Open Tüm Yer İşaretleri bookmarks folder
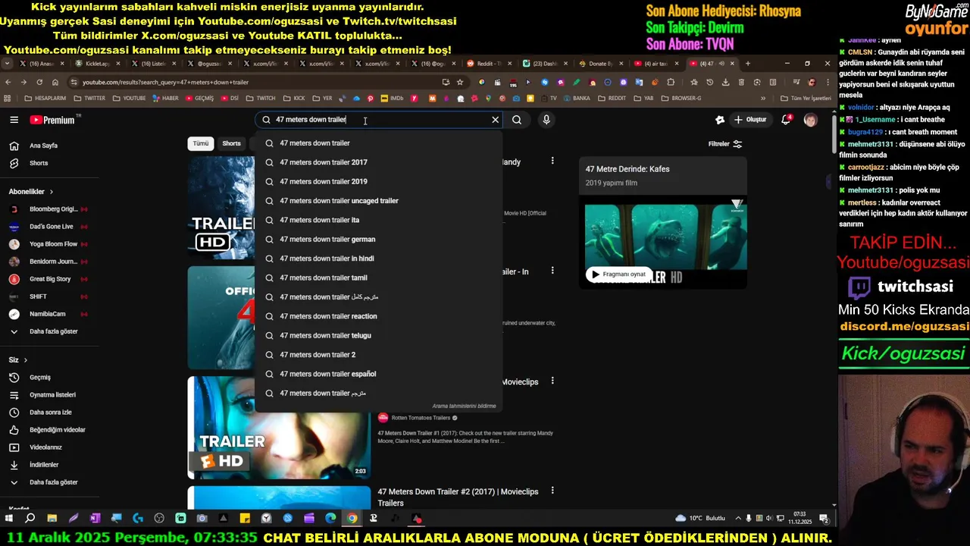This screenshot has width=970, height=546. (x=806, y=98)
